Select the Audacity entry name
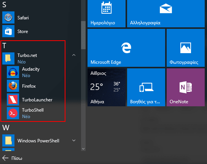Image resolution: width=207 pixels, height=164 pixels. coord(31,69)
